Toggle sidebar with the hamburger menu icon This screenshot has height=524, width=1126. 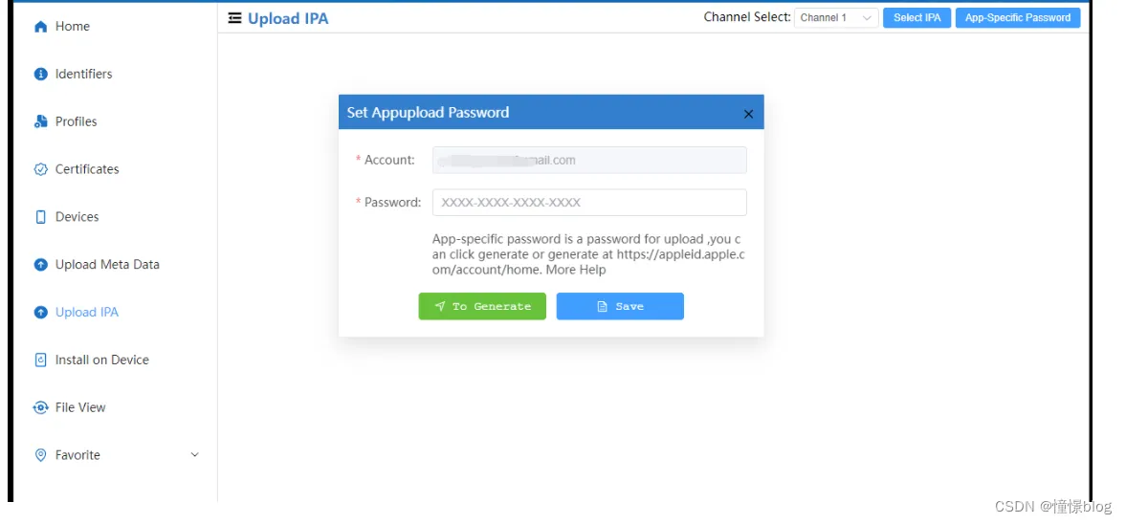(x=234, y=18)
